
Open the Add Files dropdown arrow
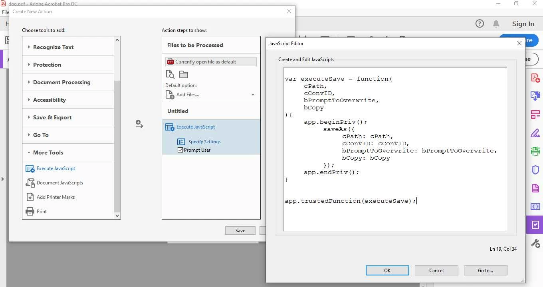pos(253,95)
